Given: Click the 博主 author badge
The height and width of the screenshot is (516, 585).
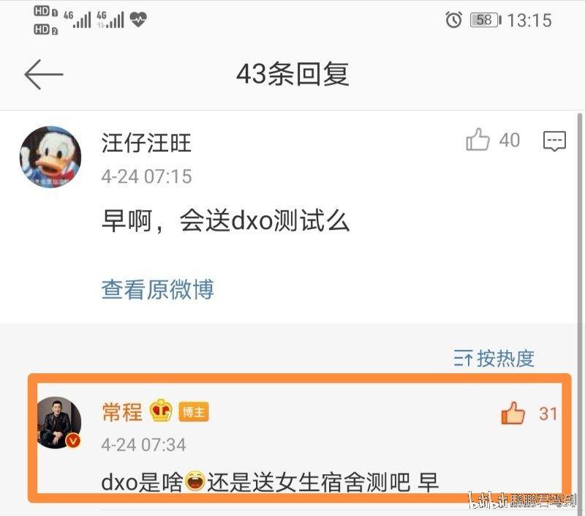Looking at the screenshot, I should pos(194,412).
